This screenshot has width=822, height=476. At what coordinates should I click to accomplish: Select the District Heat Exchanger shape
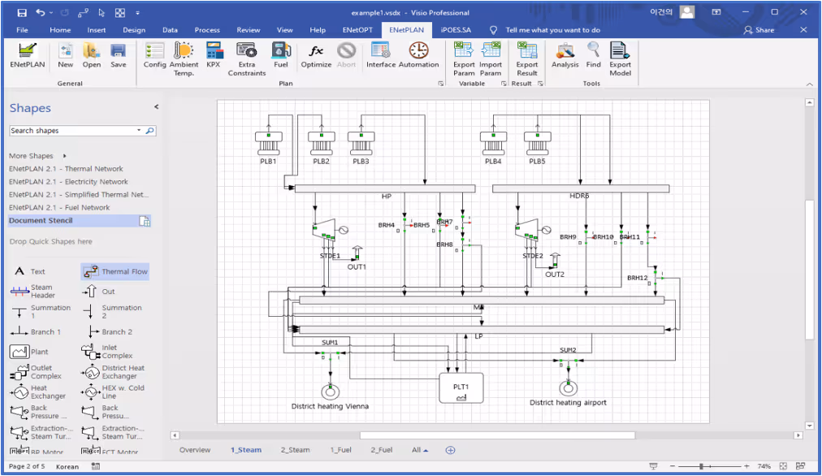point(113,372)
